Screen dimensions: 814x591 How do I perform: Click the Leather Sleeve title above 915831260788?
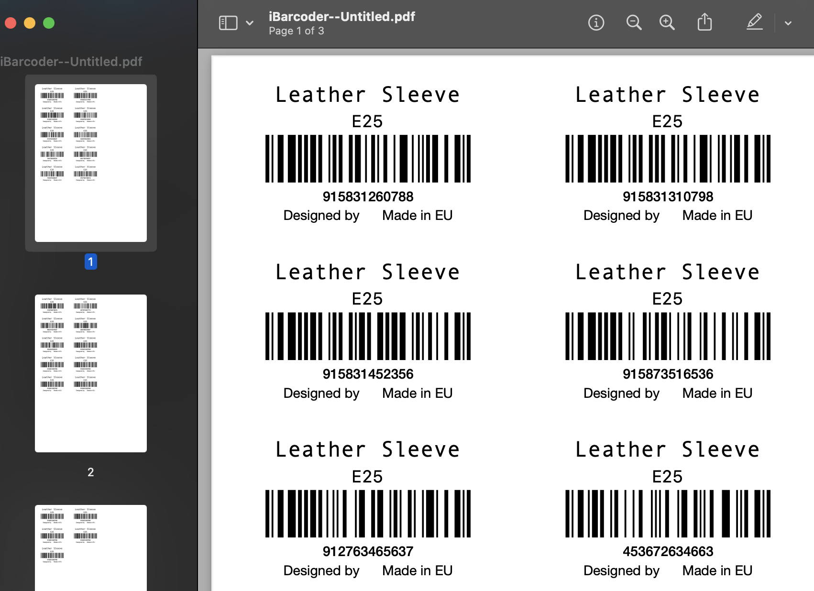point(368,95)
